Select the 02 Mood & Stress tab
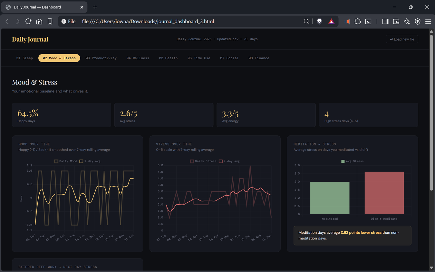 click(59, 58)
